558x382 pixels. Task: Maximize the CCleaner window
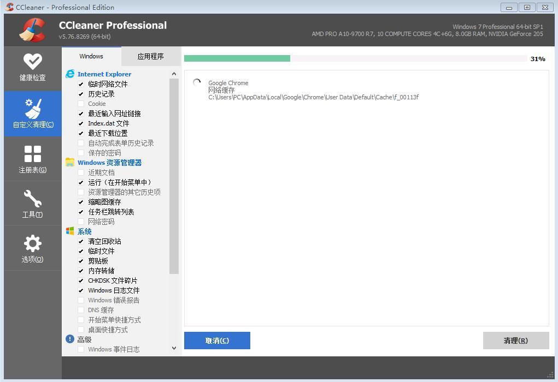pos(527,7)
